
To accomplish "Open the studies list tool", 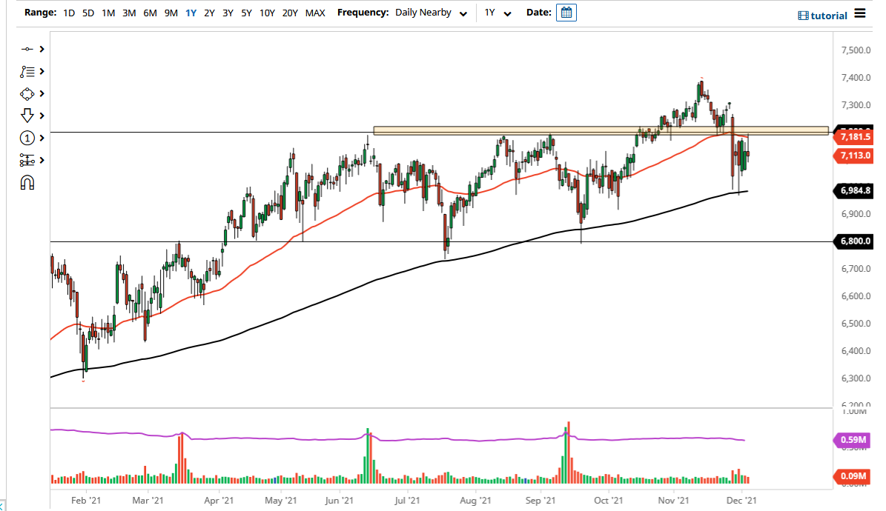I will [28, 71].
